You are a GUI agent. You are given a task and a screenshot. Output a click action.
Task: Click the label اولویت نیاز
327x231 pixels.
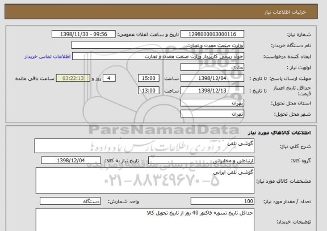click(x=299, y=68)
